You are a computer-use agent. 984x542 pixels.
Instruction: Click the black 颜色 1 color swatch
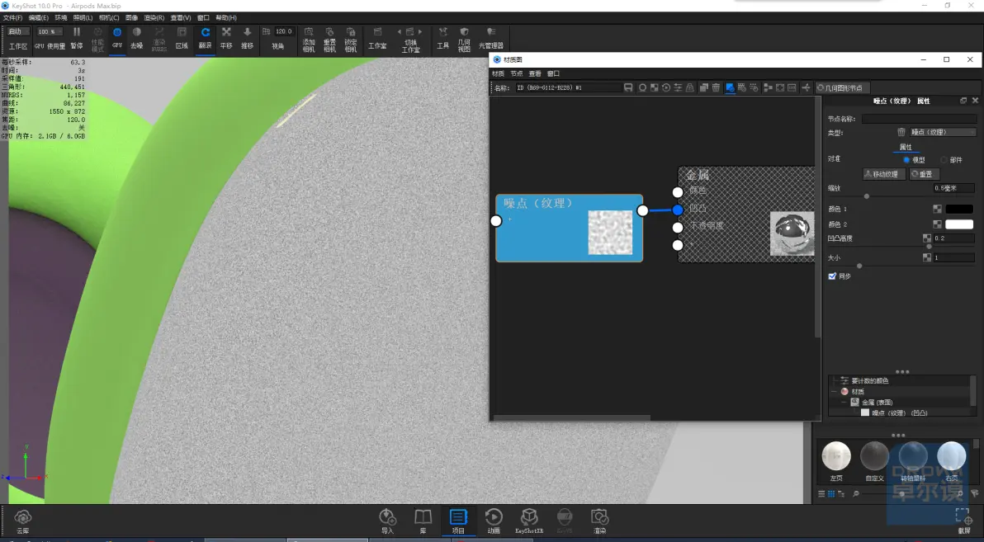point(959,209)
